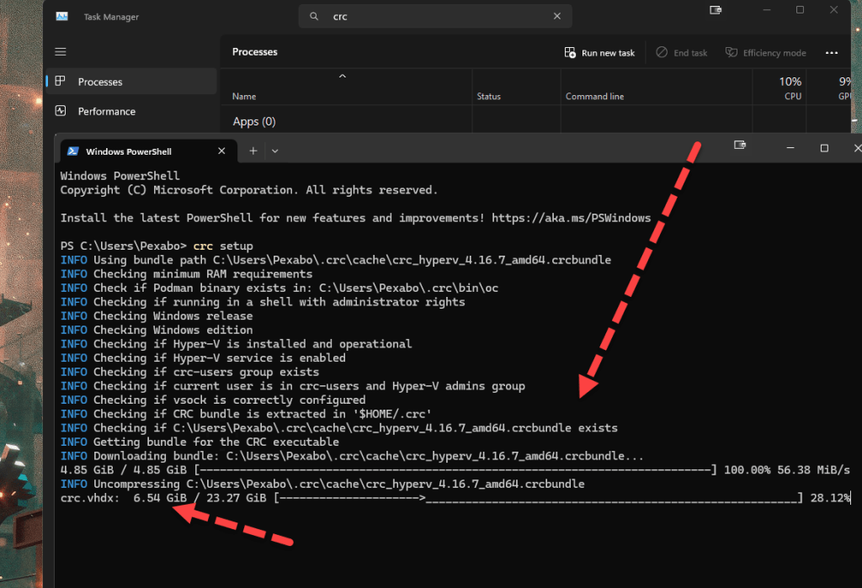
Task: Click the 'crc setup' command text
Action: [x=223, y=246]
